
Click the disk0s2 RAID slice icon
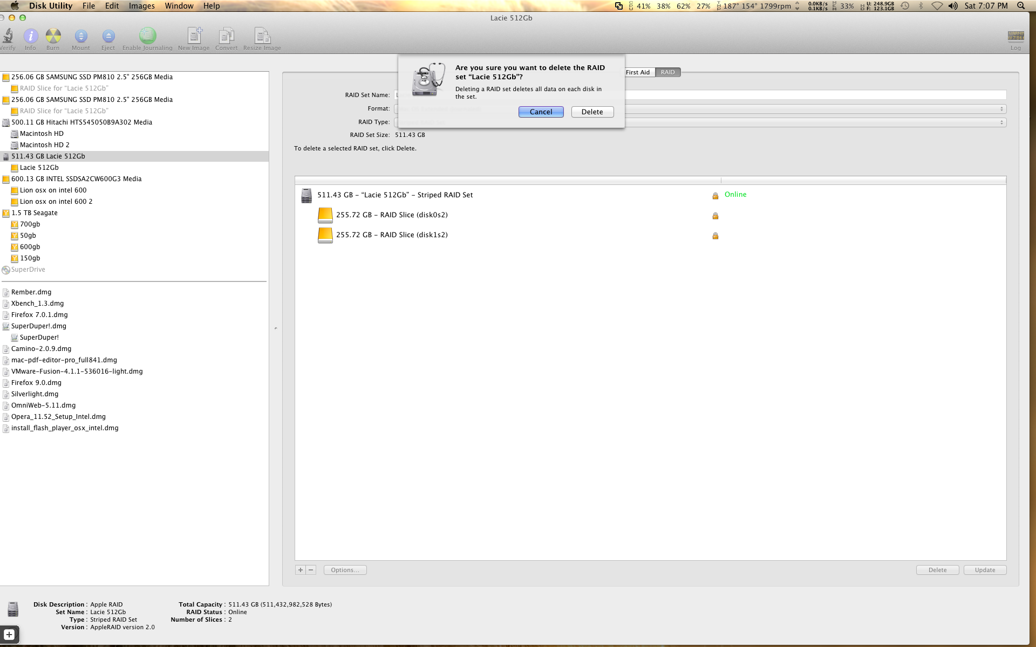[325, 215]
